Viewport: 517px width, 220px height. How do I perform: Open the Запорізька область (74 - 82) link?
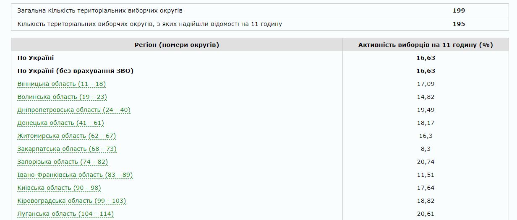coord(63,162)
